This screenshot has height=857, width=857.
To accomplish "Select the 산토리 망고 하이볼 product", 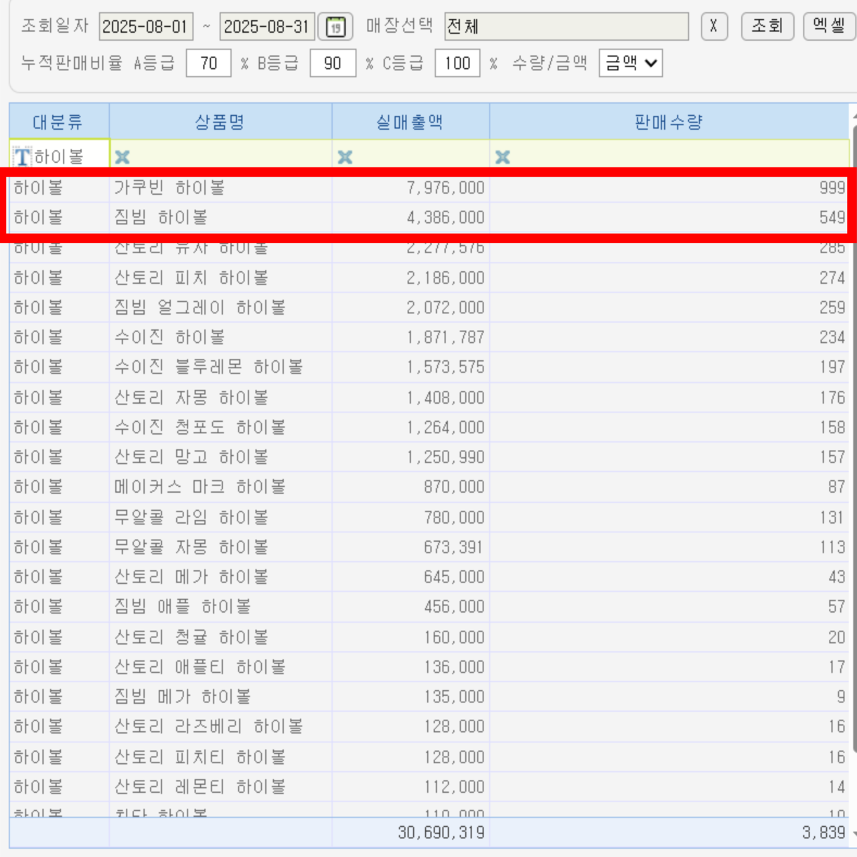I will click(191, 457).
